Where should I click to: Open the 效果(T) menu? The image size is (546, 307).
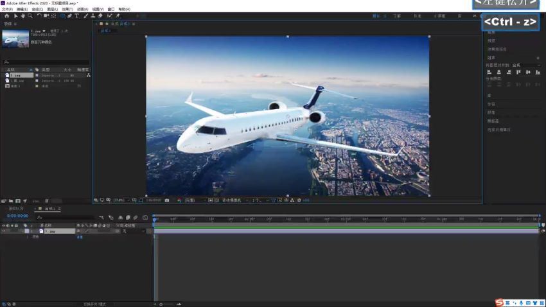(x=67, y=9)
